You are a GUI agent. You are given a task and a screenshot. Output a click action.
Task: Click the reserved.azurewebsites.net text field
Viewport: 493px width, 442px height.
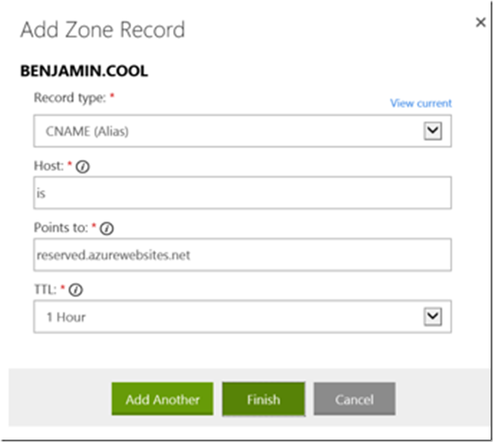(x=242, y=255)
